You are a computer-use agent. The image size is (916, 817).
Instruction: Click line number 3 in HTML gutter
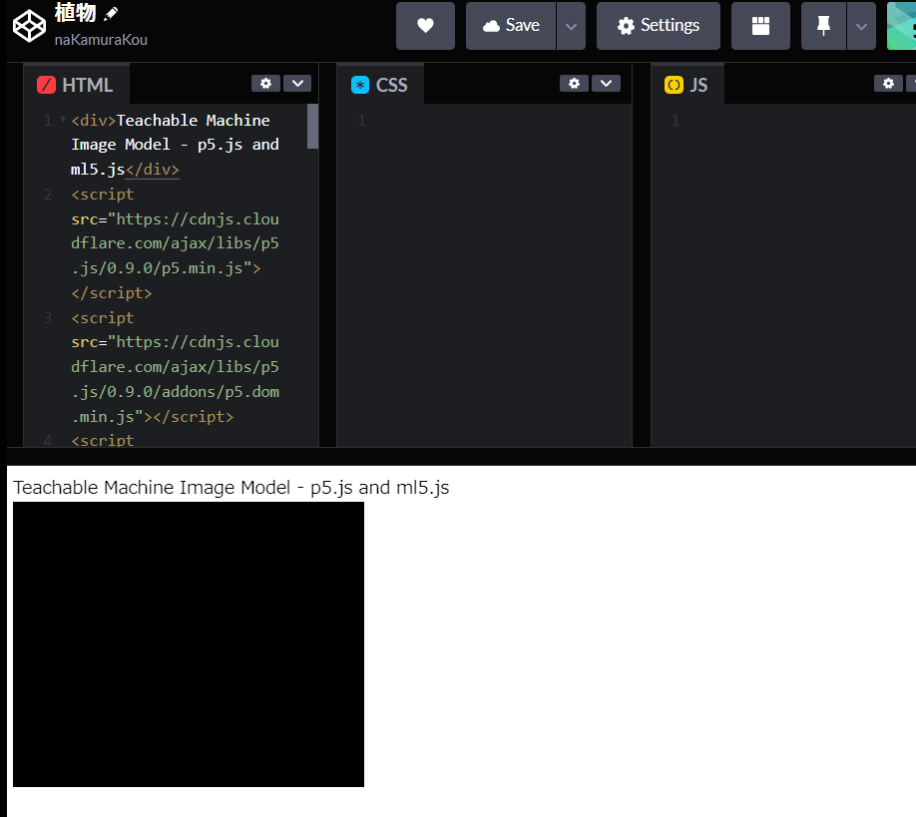tap(48, 317)
